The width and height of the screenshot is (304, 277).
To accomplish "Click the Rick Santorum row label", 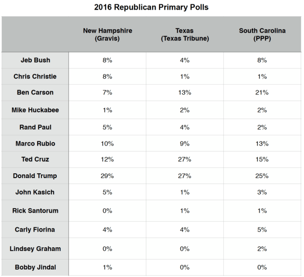I will [x=35, y=210].
